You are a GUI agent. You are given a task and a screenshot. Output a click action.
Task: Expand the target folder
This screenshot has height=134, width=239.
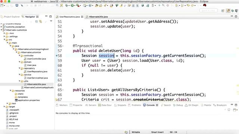[4, 106]
